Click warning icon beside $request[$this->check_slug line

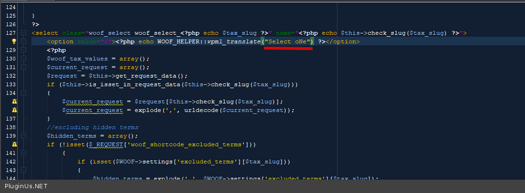coord(14,102)
